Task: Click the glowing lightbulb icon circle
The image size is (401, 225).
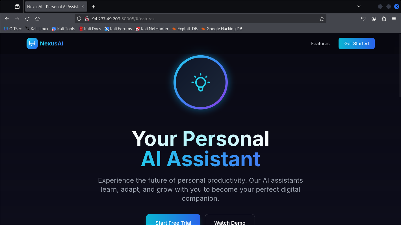Action: (x=201, y=82)
